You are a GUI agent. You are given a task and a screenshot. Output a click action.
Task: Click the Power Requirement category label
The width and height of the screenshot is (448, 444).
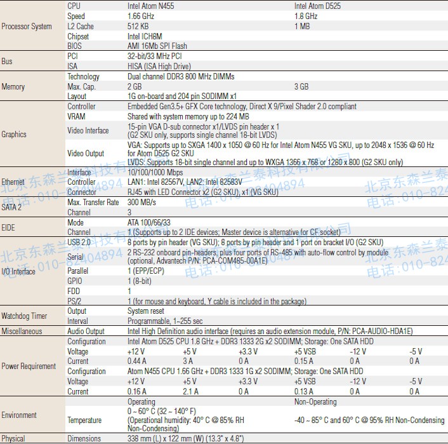[29, 367]
